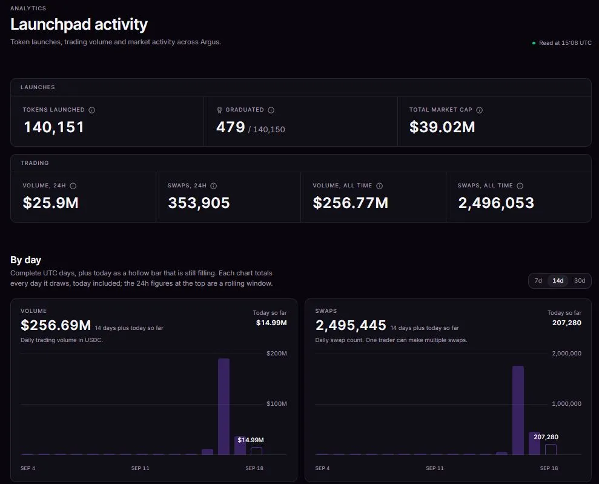Click the tallest bar in Volume chart
The height and width of the screenshot is (484, 599).
224,406
